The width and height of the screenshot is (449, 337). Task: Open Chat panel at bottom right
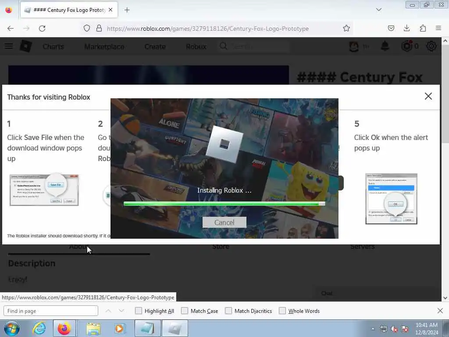[327, 293]
